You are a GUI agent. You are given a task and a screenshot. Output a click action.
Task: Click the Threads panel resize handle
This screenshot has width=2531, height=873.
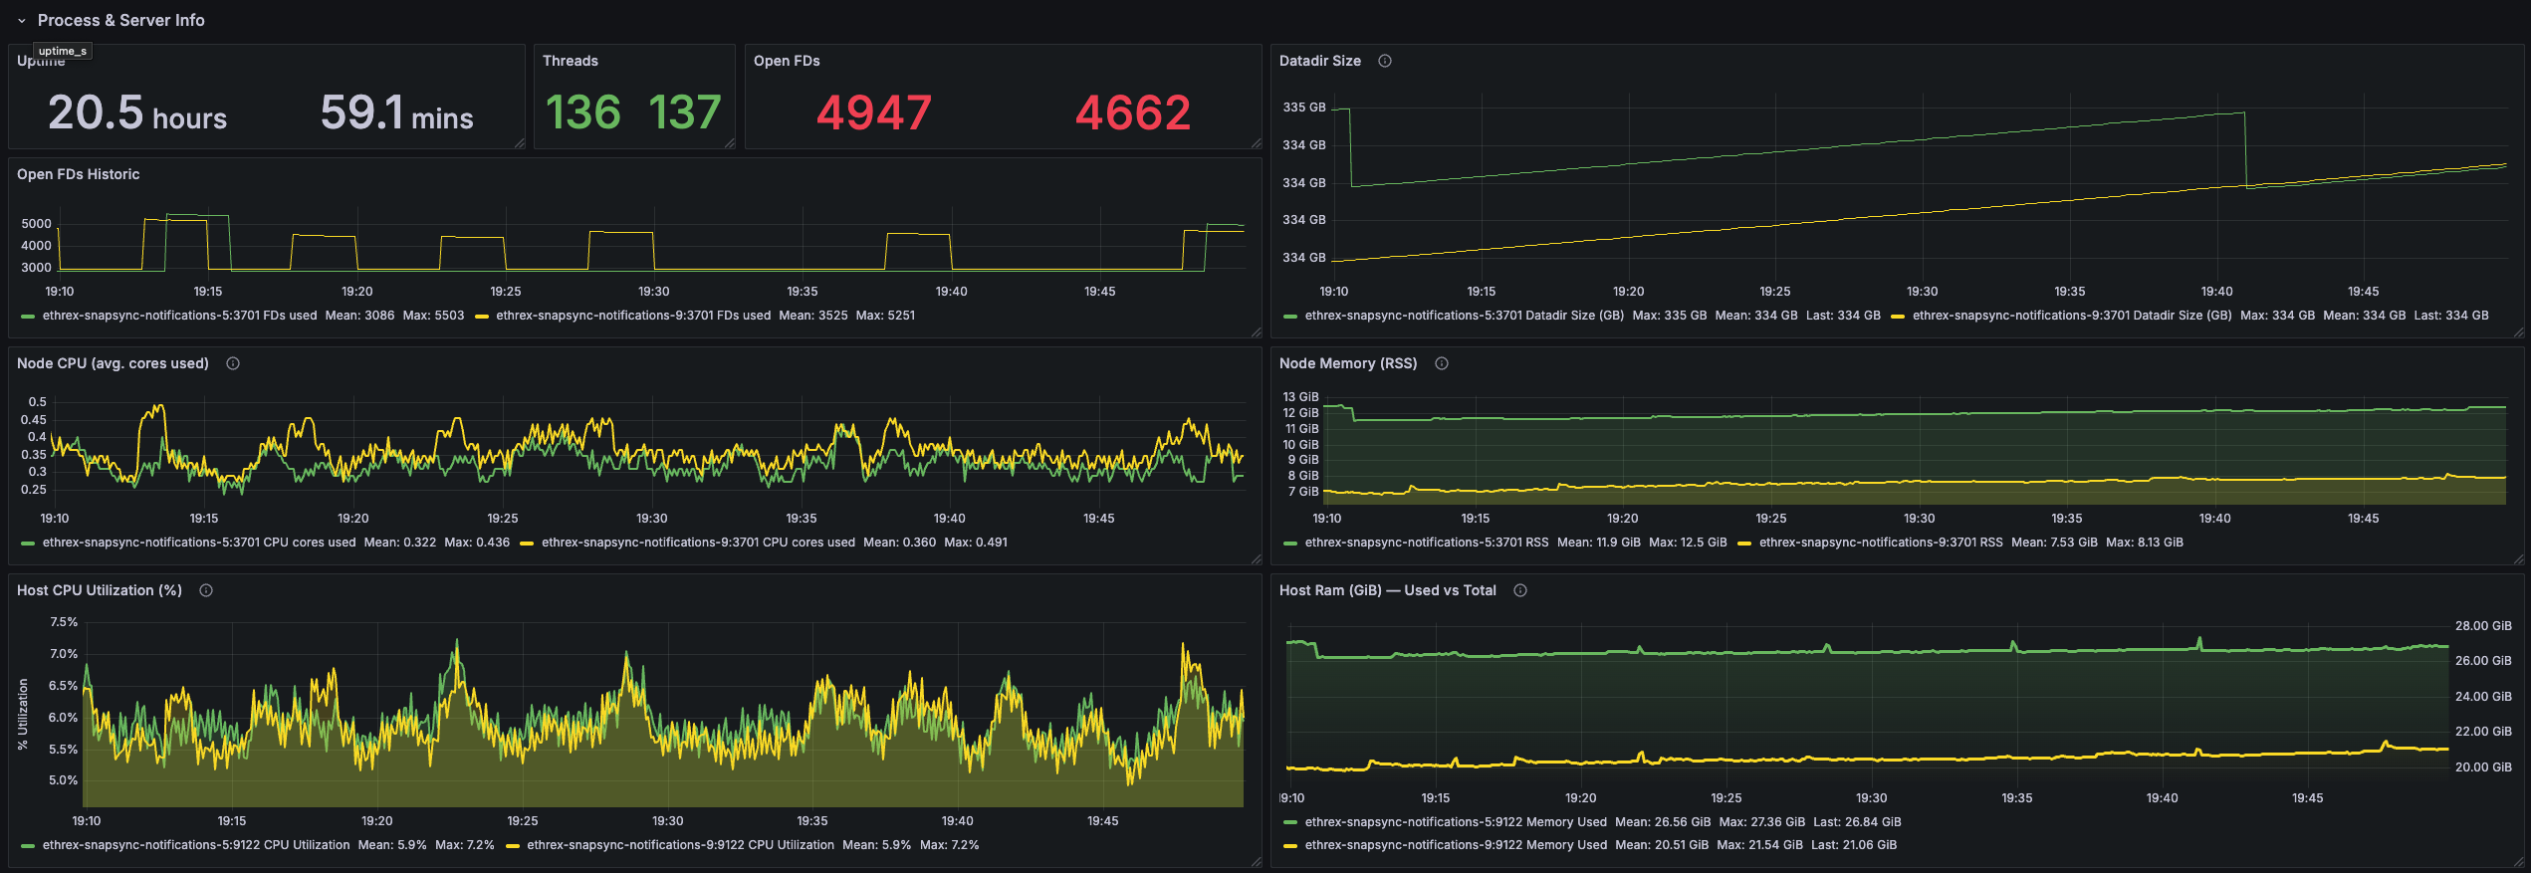tap(730, 144)
